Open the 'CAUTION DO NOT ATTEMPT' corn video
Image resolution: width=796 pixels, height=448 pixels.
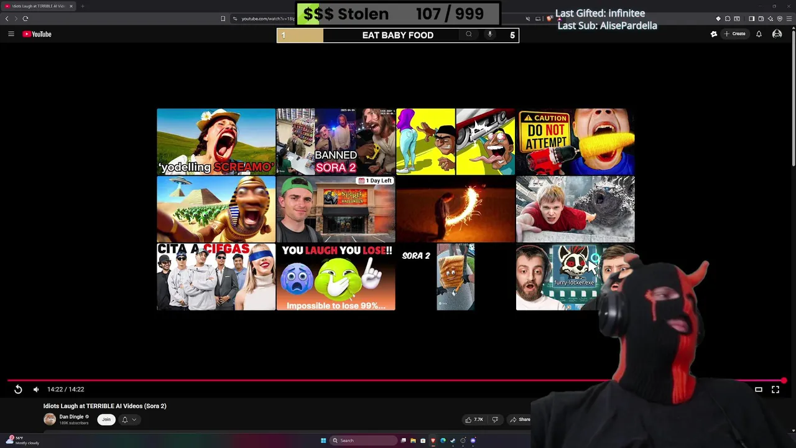pyautogui.click(x=575, y=141)
